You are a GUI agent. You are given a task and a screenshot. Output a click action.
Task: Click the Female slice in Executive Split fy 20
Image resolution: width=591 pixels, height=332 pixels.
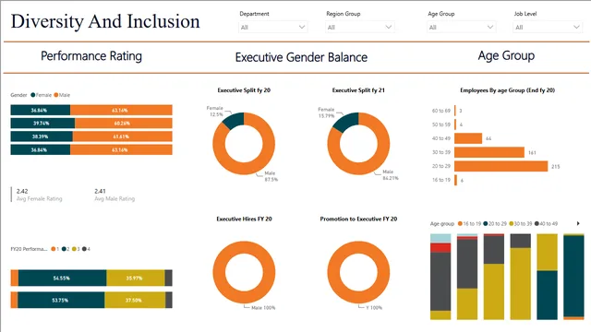[235, 120]
